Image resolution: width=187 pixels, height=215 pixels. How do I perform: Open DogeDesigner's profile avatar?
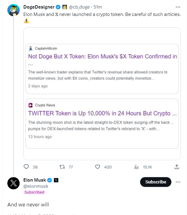pyautogui.click(x=13, y=10)
